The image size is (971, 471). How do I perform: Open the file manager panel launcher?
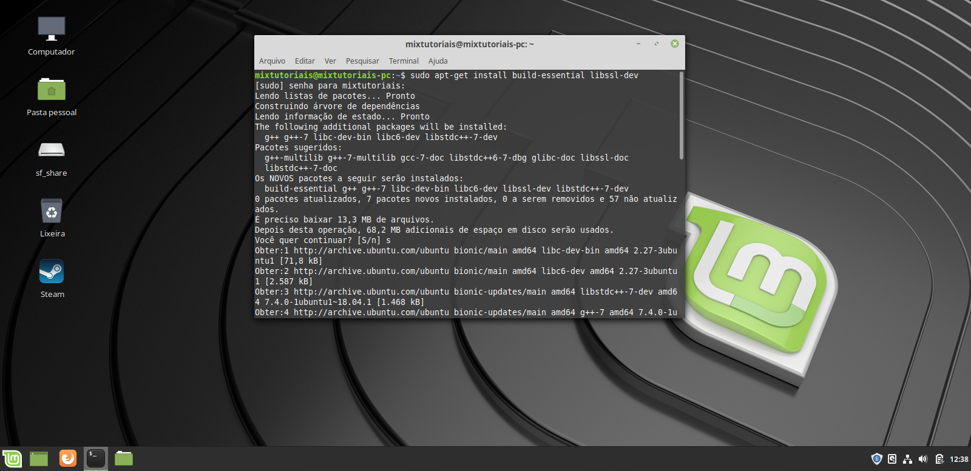tap(124, 458)
